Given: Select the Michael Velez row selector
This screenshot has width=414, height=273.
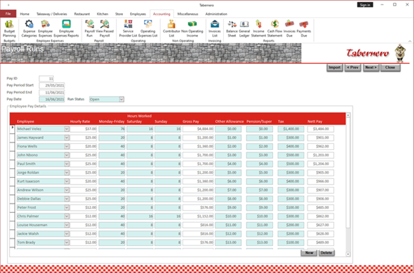Looking at the screenshot, I should 12,129.
